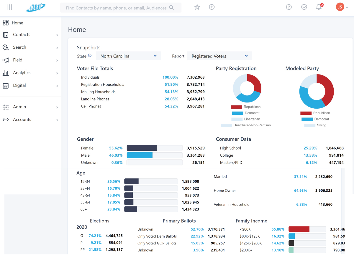Screen dimensions: 354x265
Task: Open the Digital sidebar item
Action: pyautogui.click(x=30, y=85)
